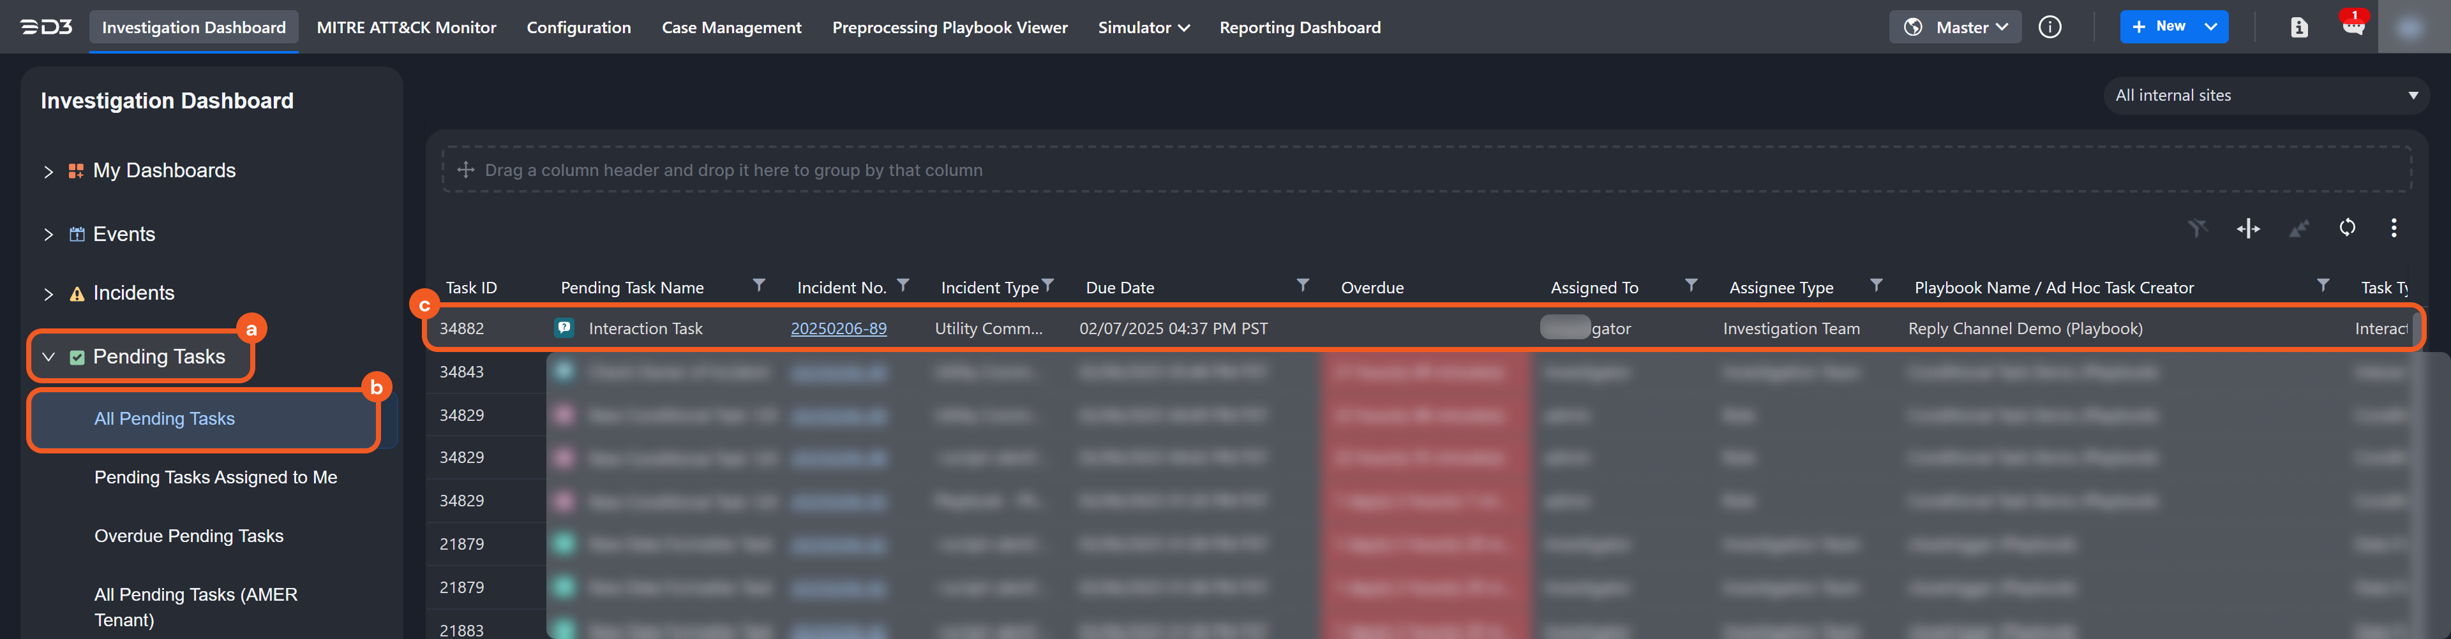Filter the Playbook Name / Ad Hoc Task Creator column
This screenshot has width=2451, height=639.
coord(2323,285)
